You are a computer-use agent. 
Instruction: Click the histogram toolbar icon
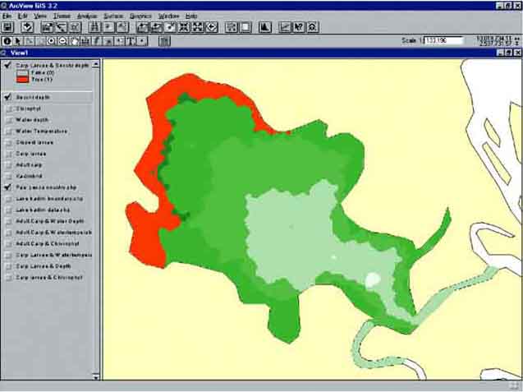click(x=265, y=27)
